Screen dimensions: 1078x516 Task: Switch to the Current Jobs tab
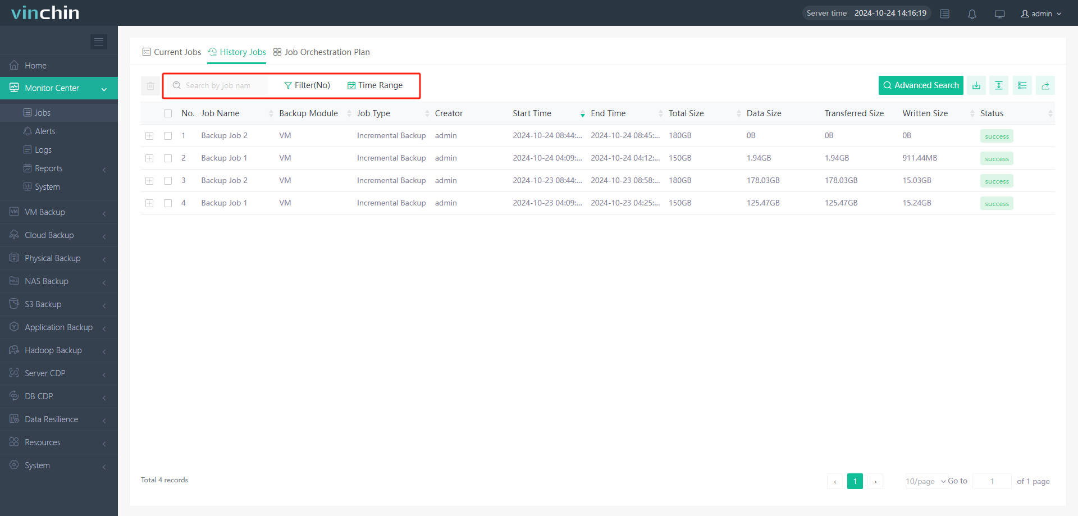(172, 52)
